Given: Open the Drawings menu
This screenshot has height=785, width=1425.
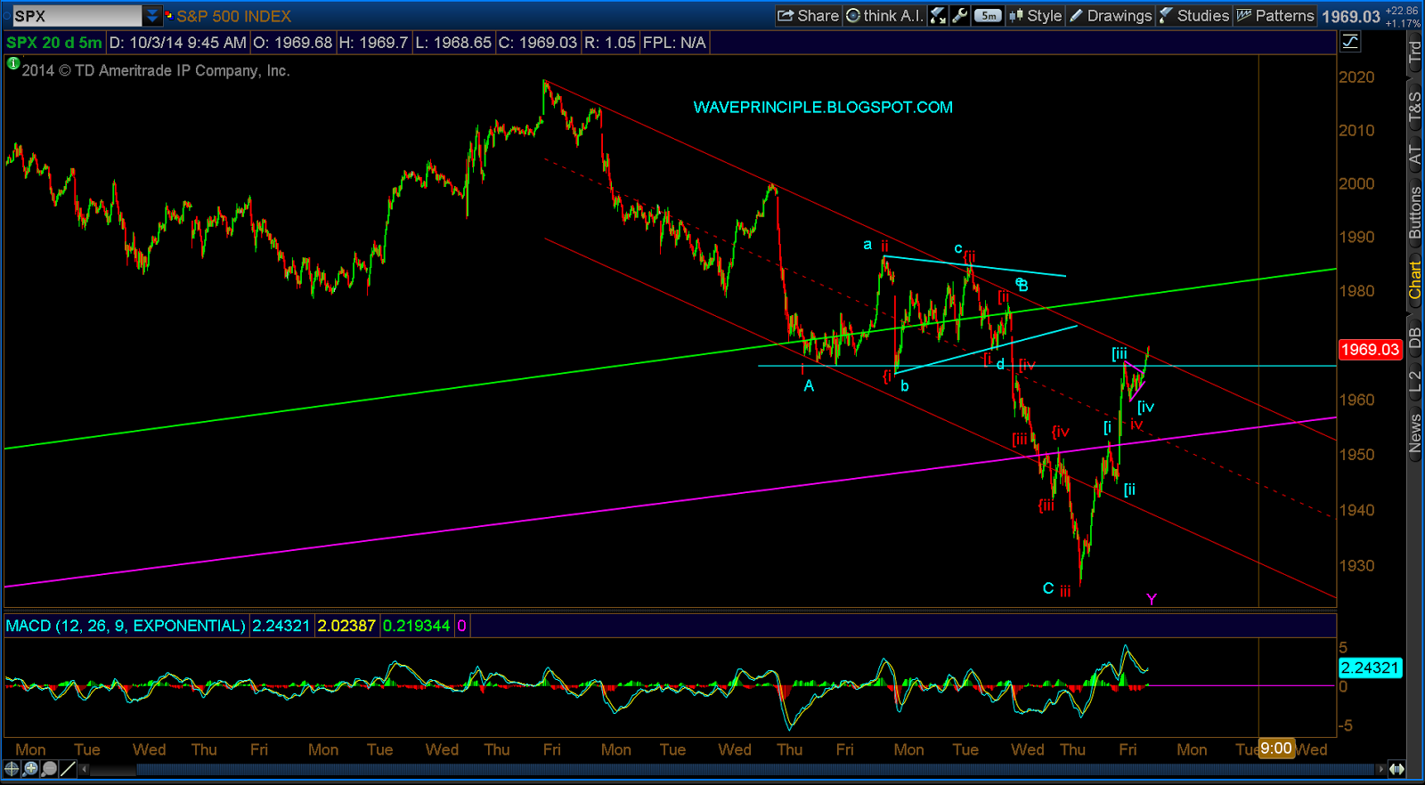Looking at the screenshot, I should point(1111,15).
